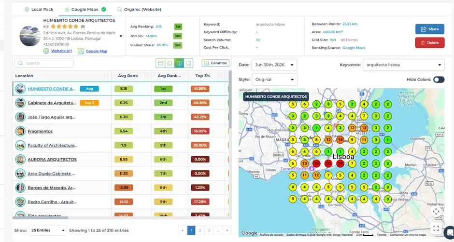The height and width of the screenshot is (242, 454).
Task: Open the Website Url link
Action: (x=61, y=51)
